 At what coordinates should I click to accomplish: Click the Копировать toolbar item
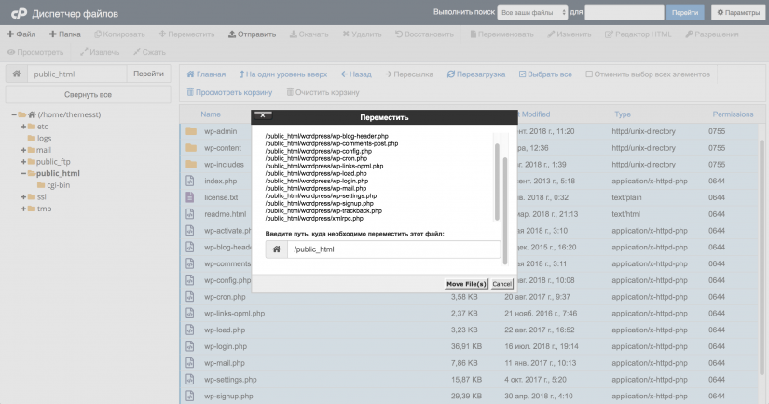point(119,34)
